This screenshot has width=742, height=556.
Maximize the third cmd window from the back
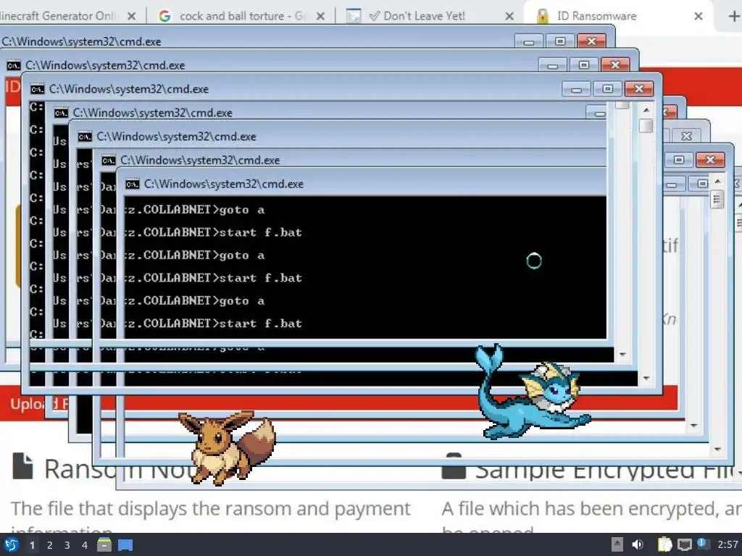coord(608,88)
